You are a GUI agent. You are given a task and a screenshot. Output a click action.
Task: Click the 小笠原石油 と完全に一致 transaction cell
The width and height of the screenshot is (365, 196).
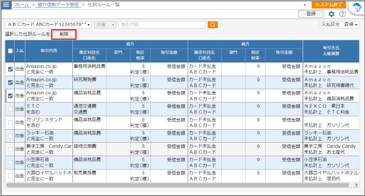click(x=49, y=163)
